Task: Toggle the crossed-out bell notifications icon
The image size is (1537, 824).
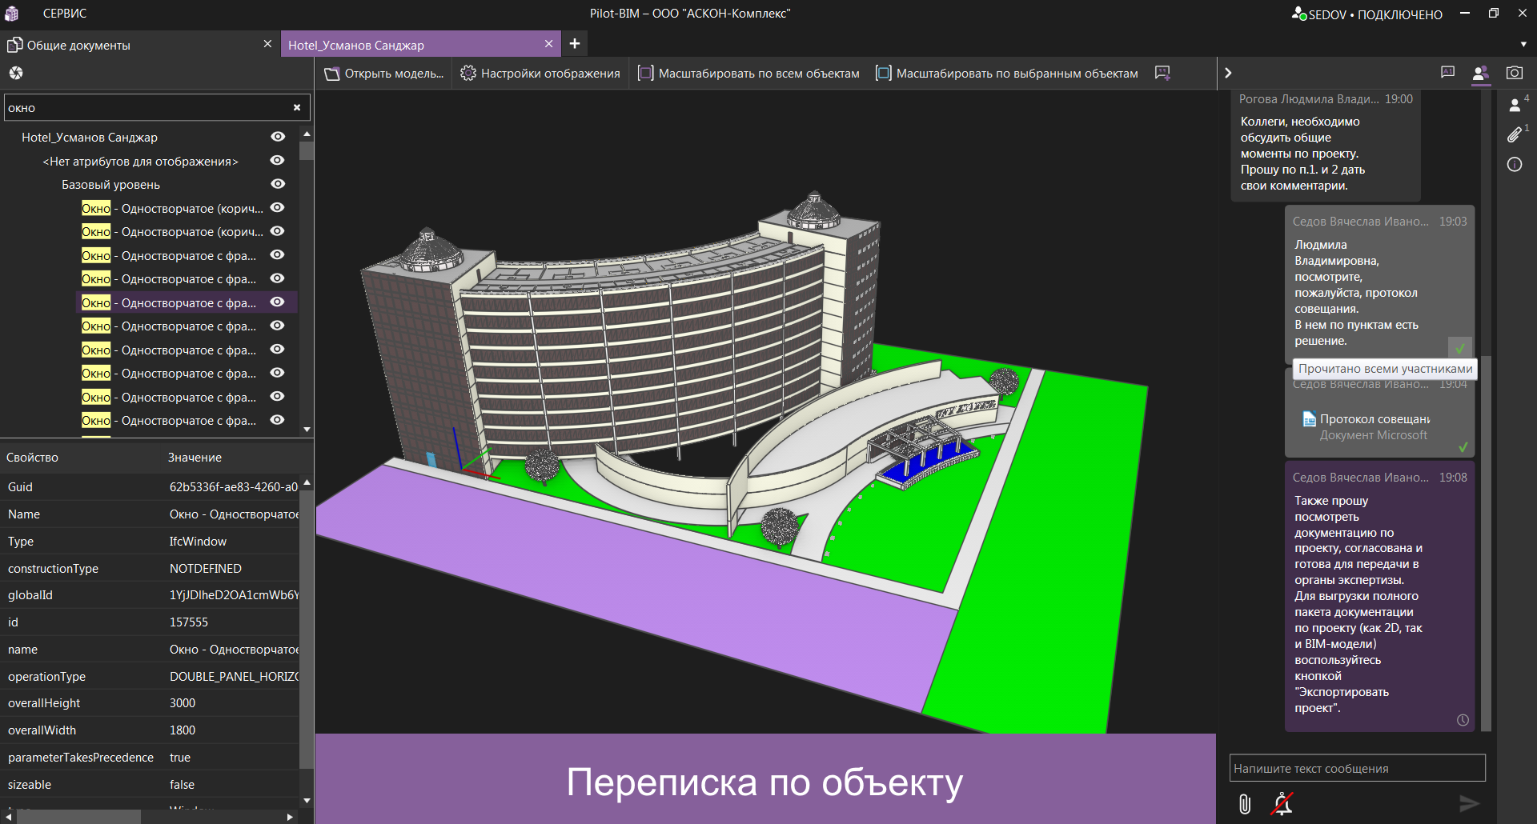Action: click(1282, 803)
